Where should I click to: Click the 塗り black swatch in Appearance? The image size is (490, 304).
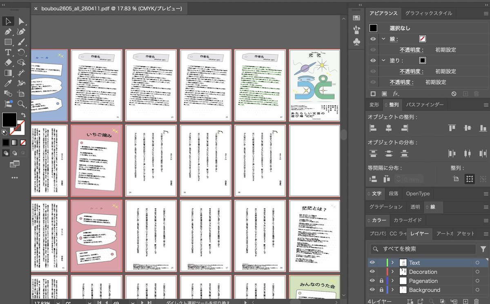click(x=423, y=60)
